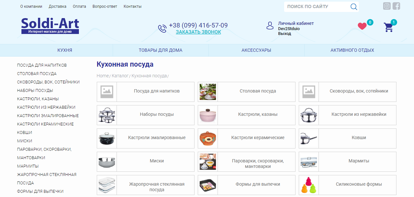Open the Оплата page link
The width and height of the screenshot is (414, 197).
click(x=80, y=6)
